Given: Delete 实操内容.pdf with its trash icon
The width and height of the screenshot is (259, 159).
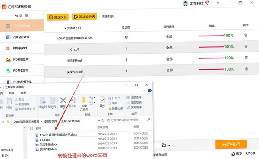Looking at the screenshot, I should (x=246, y=69).
